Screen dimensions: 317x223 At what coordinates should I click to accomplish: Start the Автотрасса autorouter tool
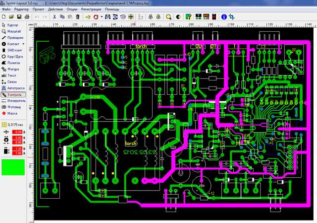point(15,87)
